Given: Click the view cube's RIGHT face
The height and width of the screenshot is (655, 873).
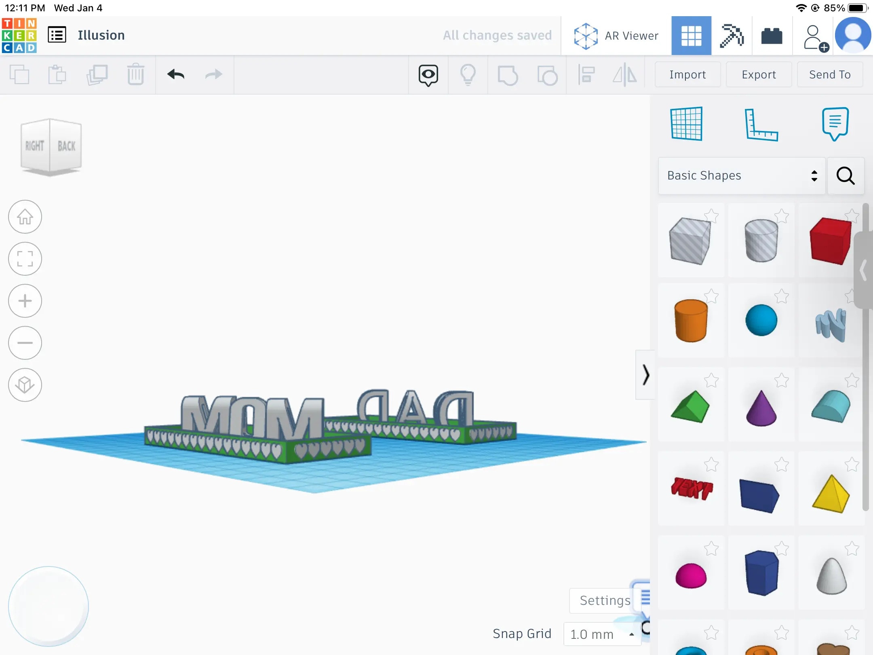Looking at the screenshot, I should [35, 146].
